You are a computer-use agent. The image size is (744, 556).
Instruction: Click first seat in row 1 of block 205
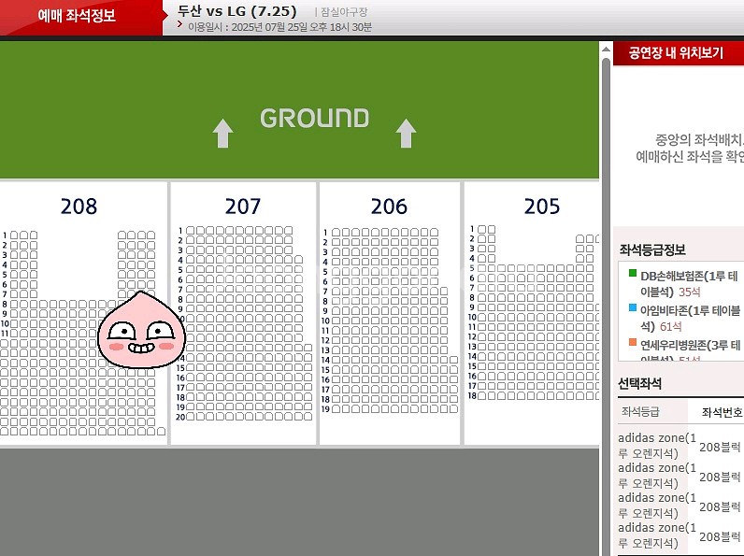coord(481,229)
